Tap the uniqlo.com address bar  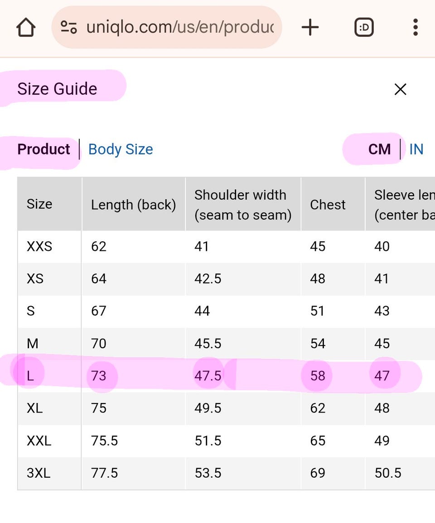point(179,28)
